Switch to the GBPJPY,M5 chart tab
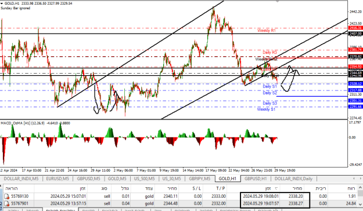 pyautogui.click(x=200, y=179)
